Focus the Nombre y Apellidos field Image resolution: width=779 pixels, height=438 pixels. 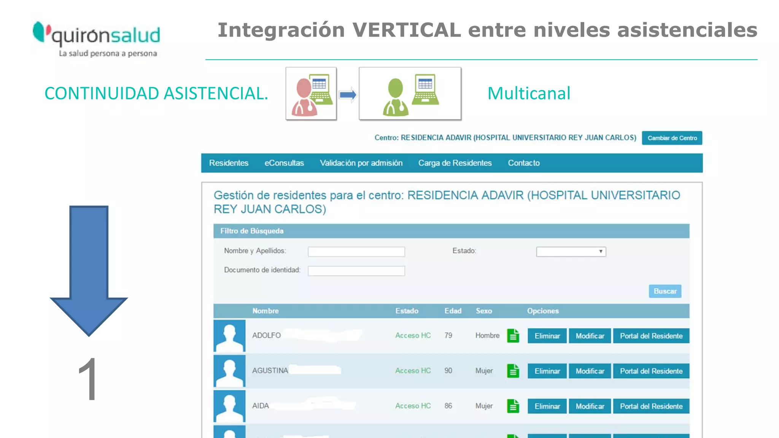[x=356, y=252]
